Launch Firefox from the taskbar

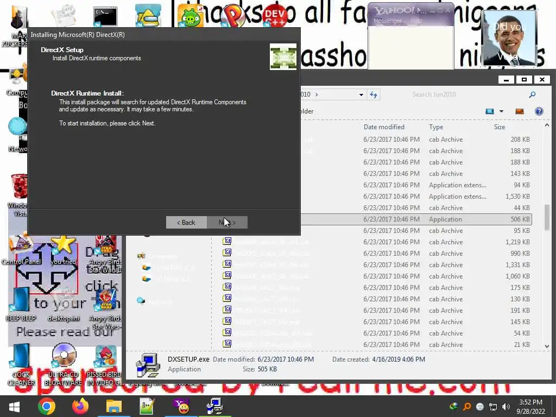coord(80,406)
